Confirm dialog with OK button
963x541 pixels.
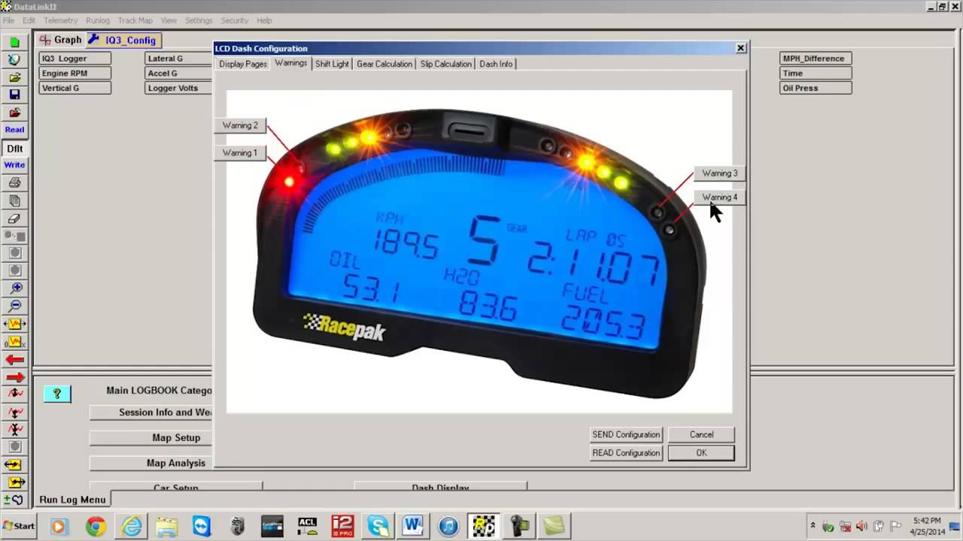click(701, 452)
